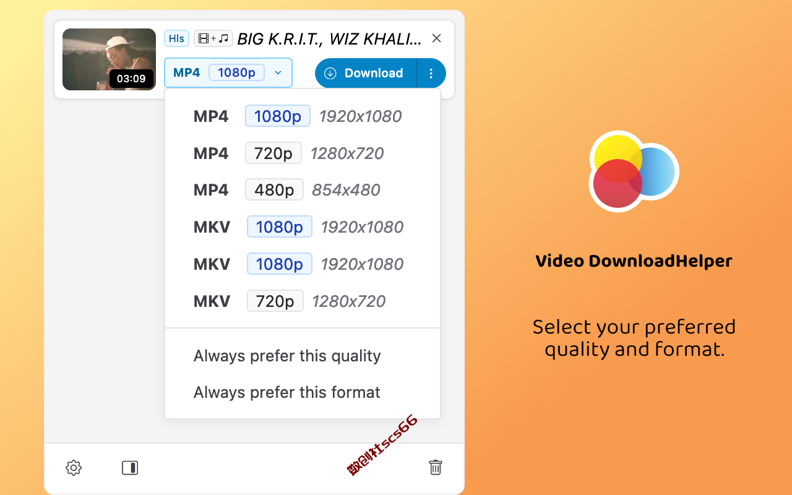
Task: Click the Video DownloadHelper logo
Action: click(x=634, y=172)
